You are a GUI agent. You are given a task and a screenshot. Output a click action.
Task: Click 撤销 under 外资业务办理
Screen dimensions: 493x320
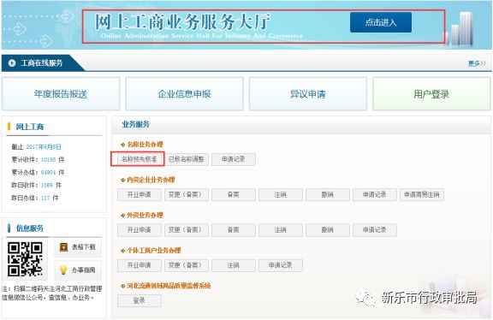pos(328,230)
